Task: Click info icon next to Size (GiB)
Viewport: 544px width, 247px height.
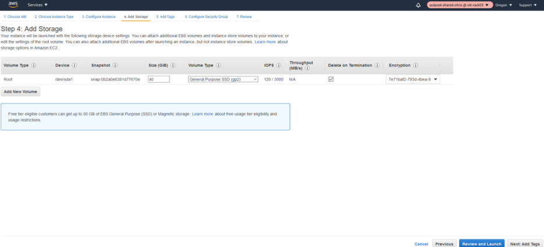Action: coord(173,65)
